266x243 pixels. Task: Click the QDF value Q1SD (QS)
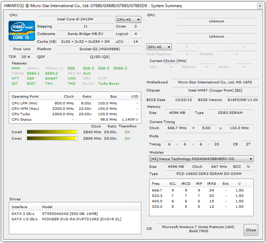pyautogui.click(x=100, y=57)
